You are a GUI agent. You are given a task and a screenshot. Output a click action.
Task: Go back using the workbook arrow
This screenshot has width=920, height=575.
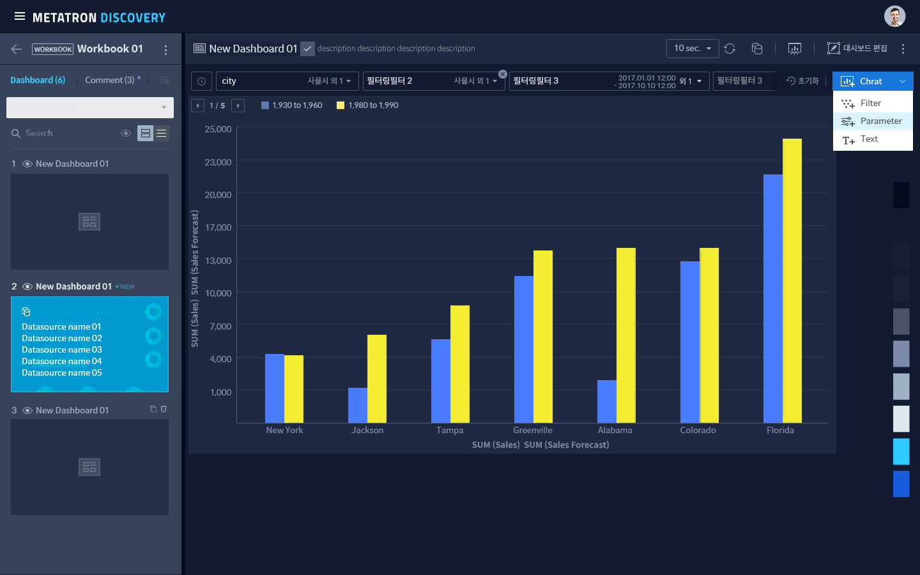click(x=17, y=49)
